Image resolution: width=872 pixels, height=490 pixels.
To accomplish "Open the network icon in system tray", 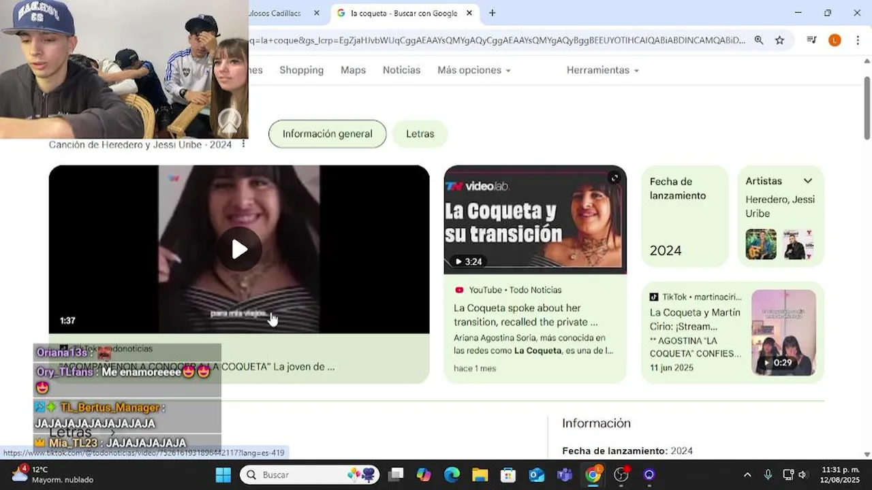I will (x=788, y=474).
